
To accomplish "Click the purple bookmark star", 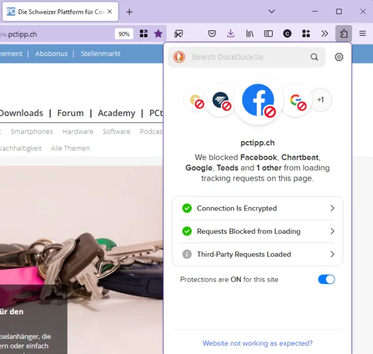I will [x=158, y=34].
